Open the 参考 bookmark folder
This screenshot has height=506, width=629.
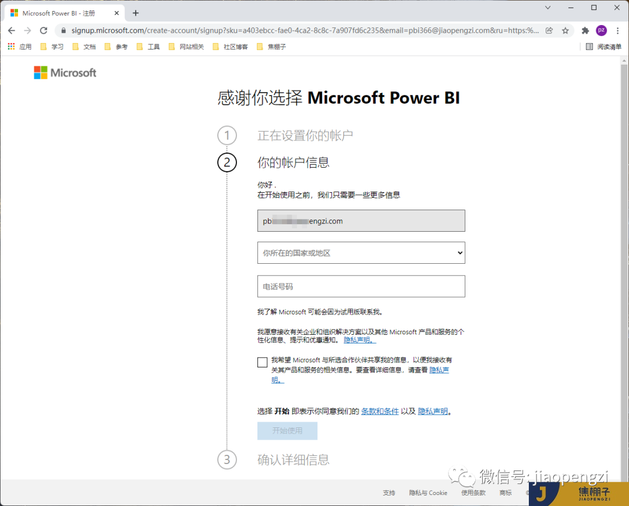pos(116,47)
